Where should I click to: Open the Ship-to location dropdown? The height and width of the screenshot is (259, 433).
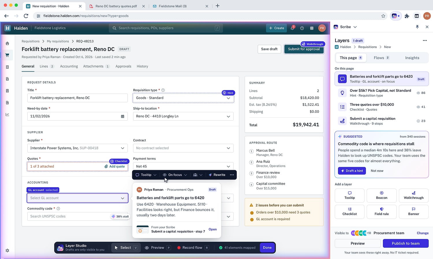183,116
